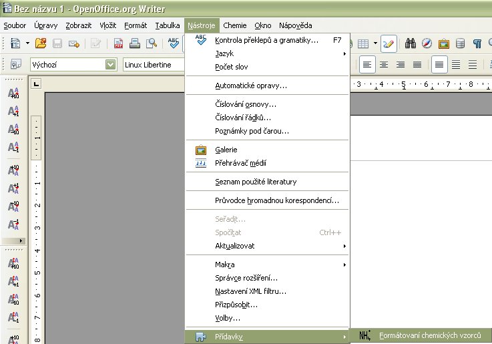Choose Číslování osnovy menu item
The width and height of the screenshot is (492, 344).
(x=267, y=104)
